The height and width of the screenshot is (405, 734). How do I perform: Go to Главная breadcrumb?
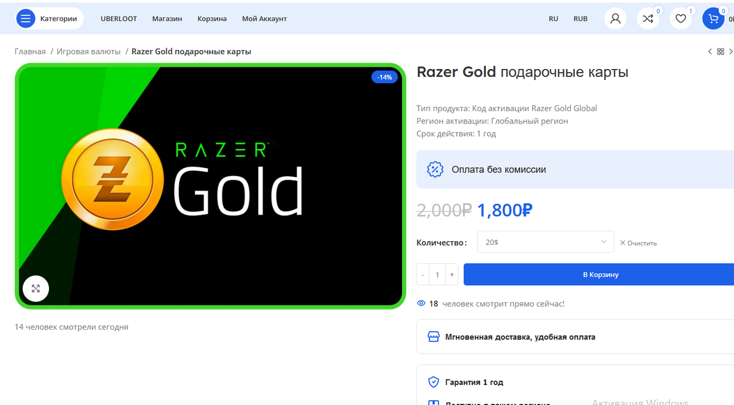pos(30,51)
